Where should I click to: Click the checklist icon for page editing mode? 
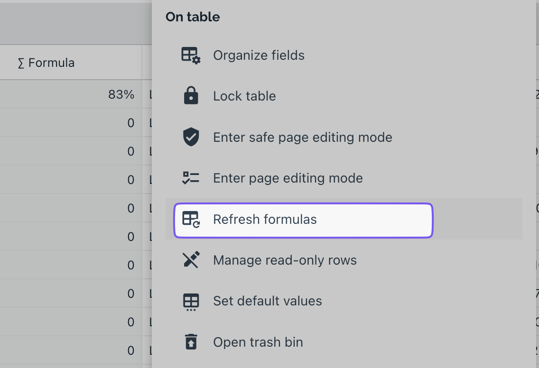(x=191, y=178)
